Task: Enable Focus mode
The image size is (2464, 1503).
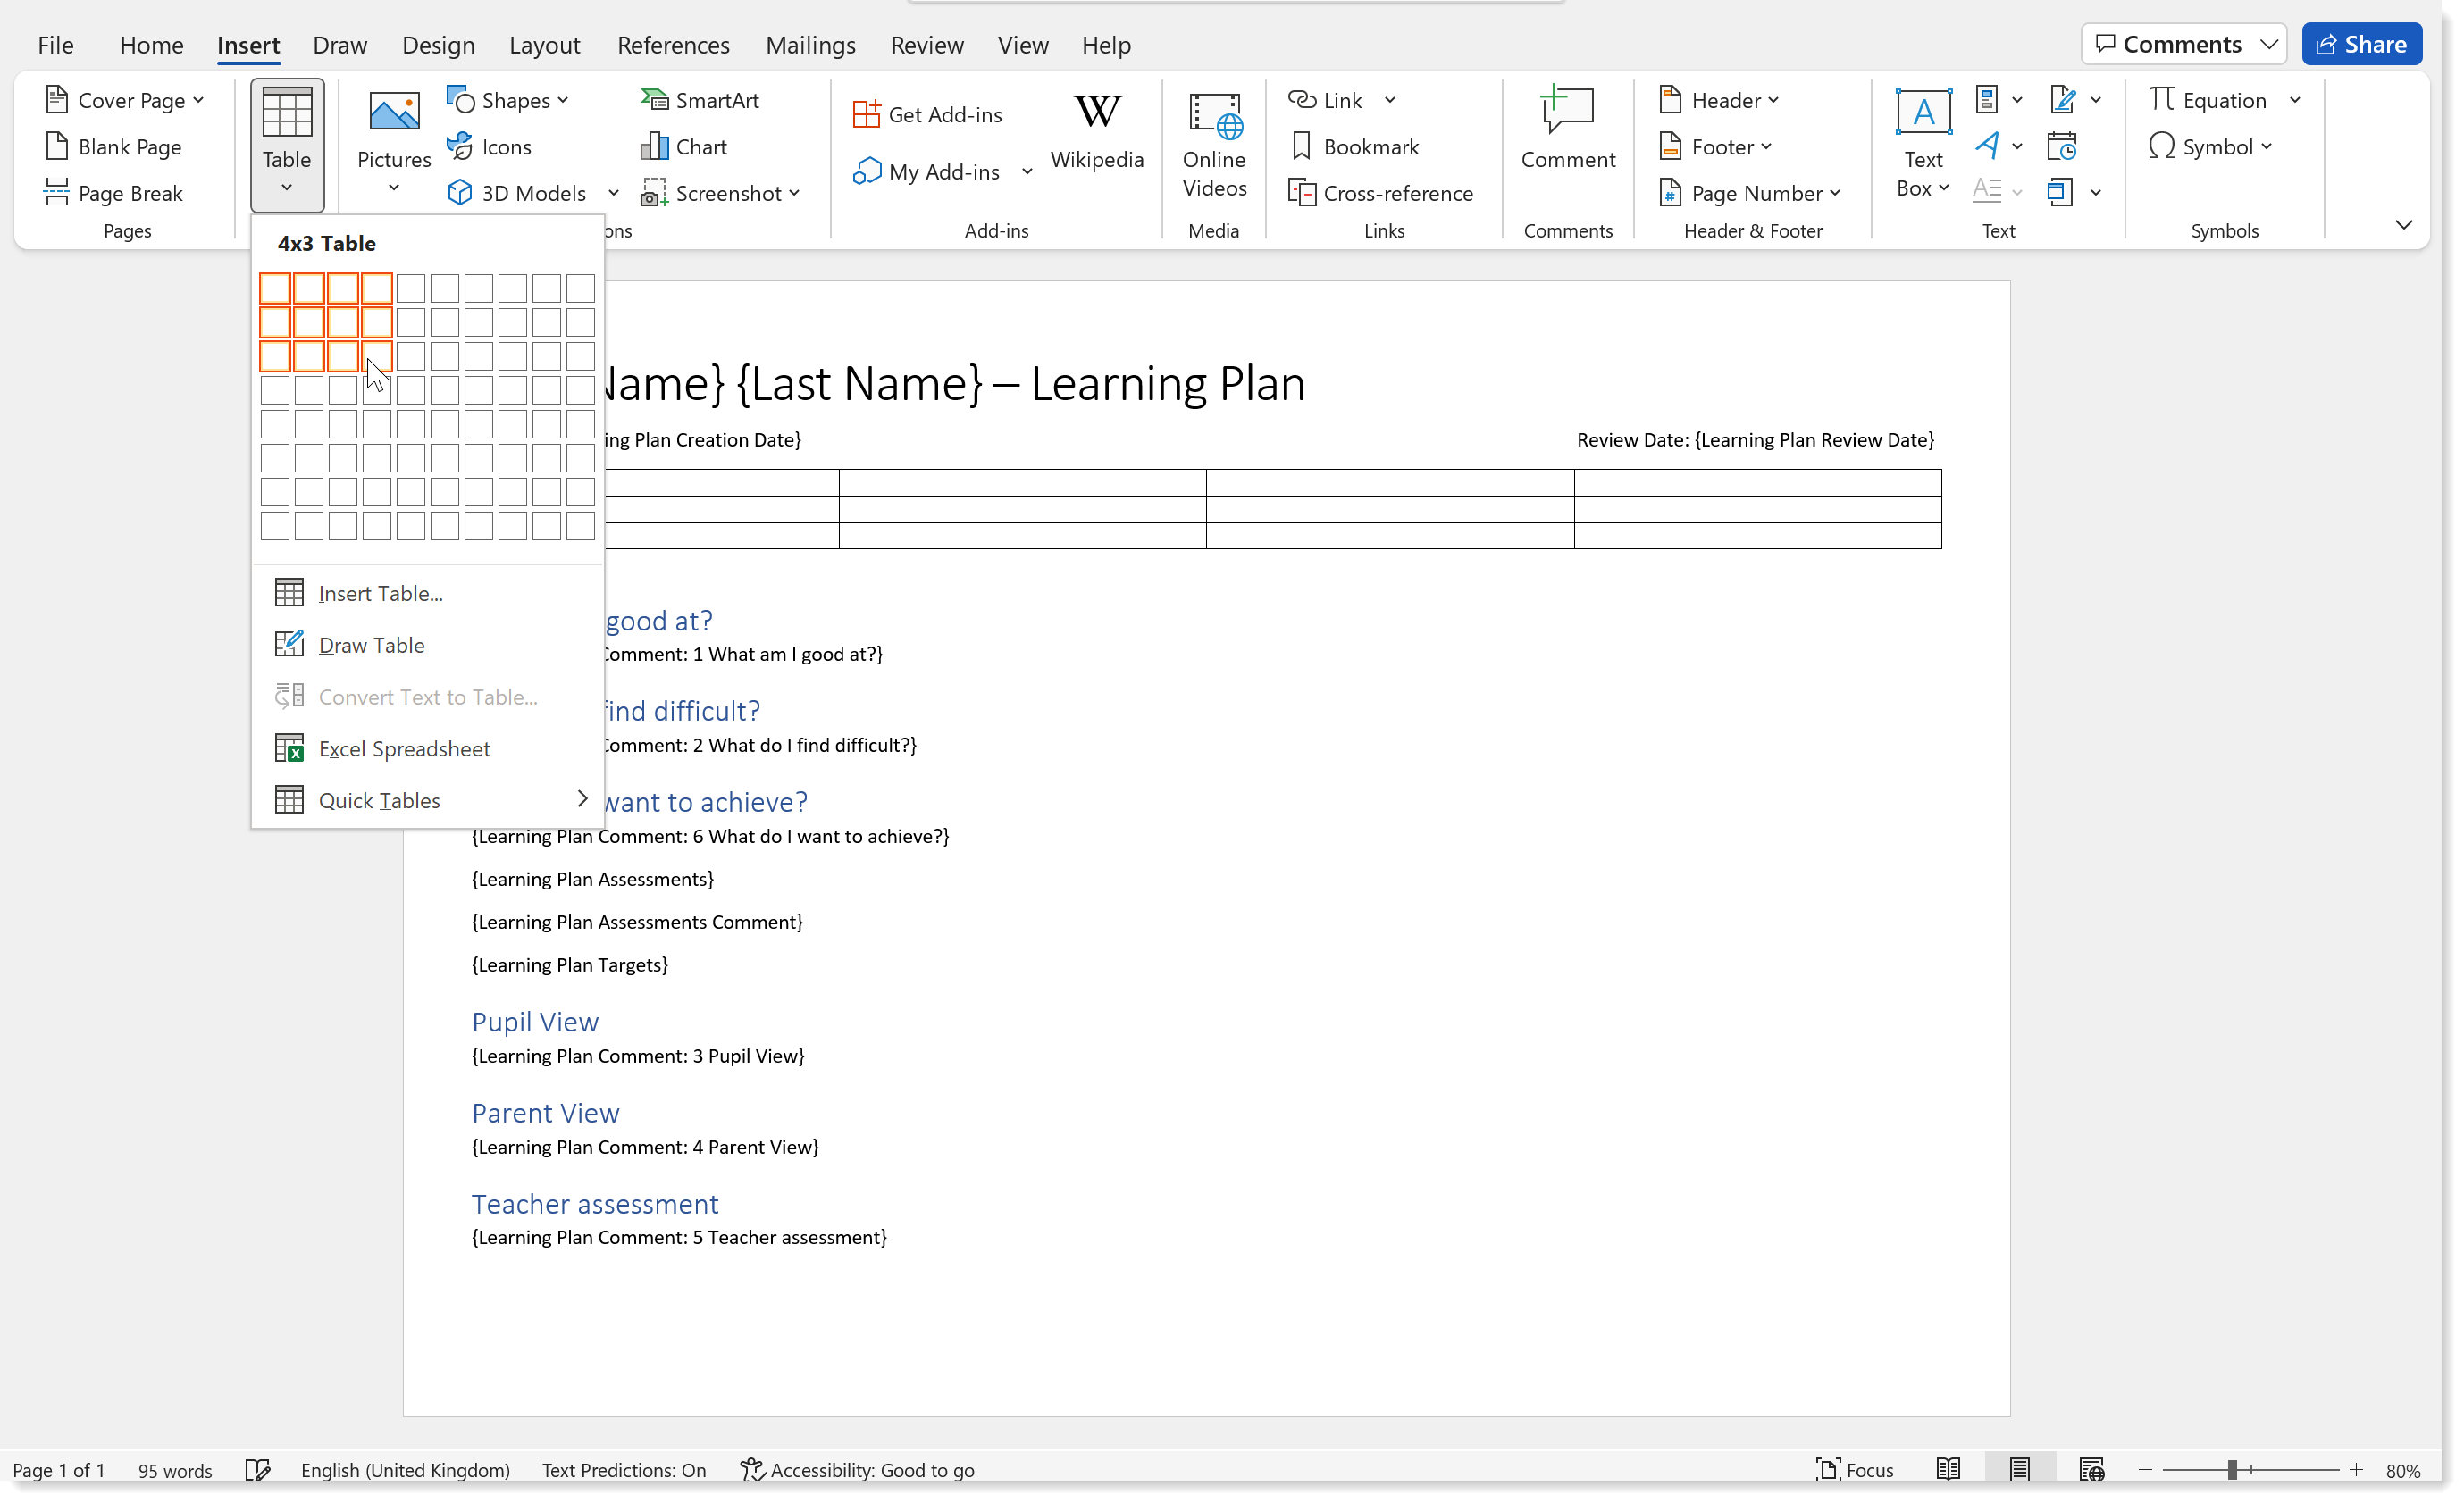Action: pyautogui.click(x=1854, y=1469)
